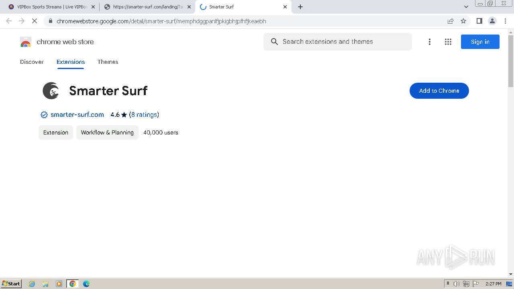Open the Windows Start menu
Viewport: 514px width, 289px height.
tap(11, 284)
